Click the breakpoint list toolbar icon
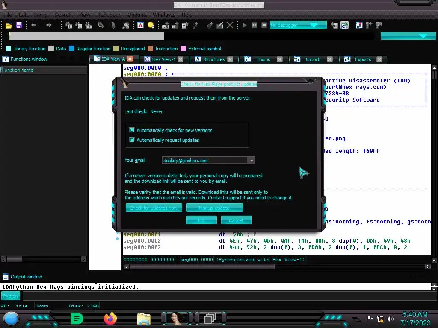 [359, 25]
